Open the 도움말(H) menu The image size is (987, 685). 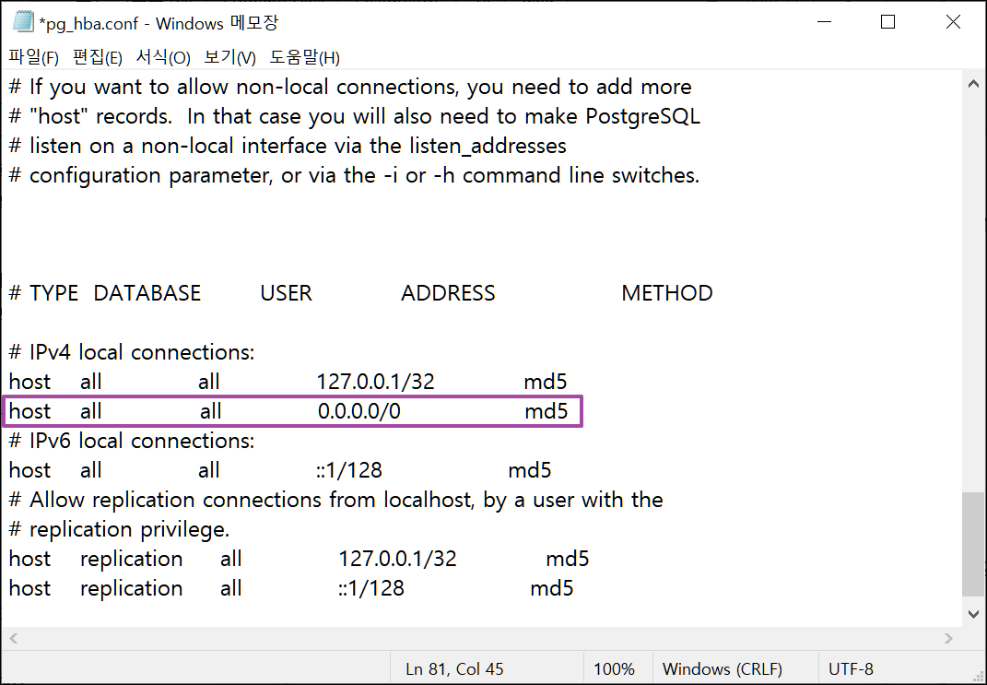point(302,57)
